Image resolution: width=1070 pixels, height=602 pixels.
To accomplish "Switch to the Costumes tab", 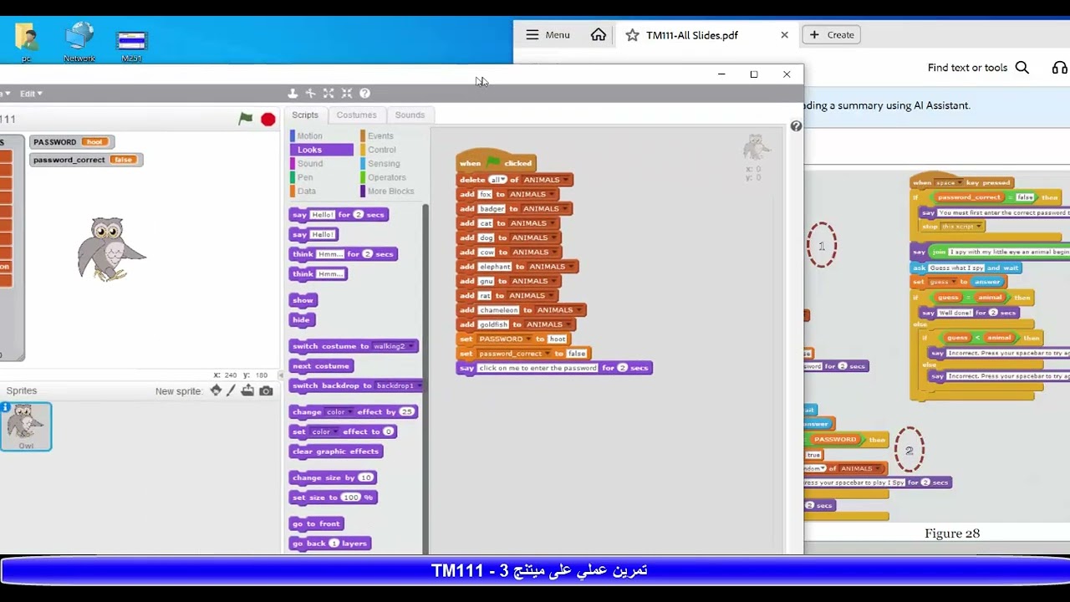I will click(x=357, y=115).
